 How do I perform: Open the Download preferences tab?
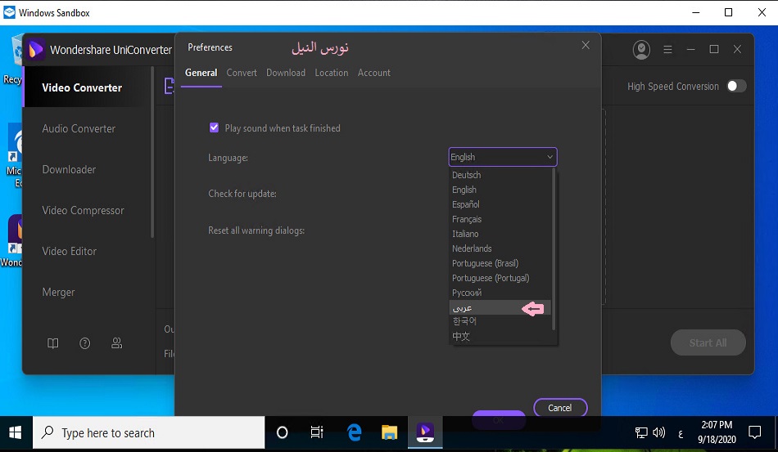[x=286, y=73]
